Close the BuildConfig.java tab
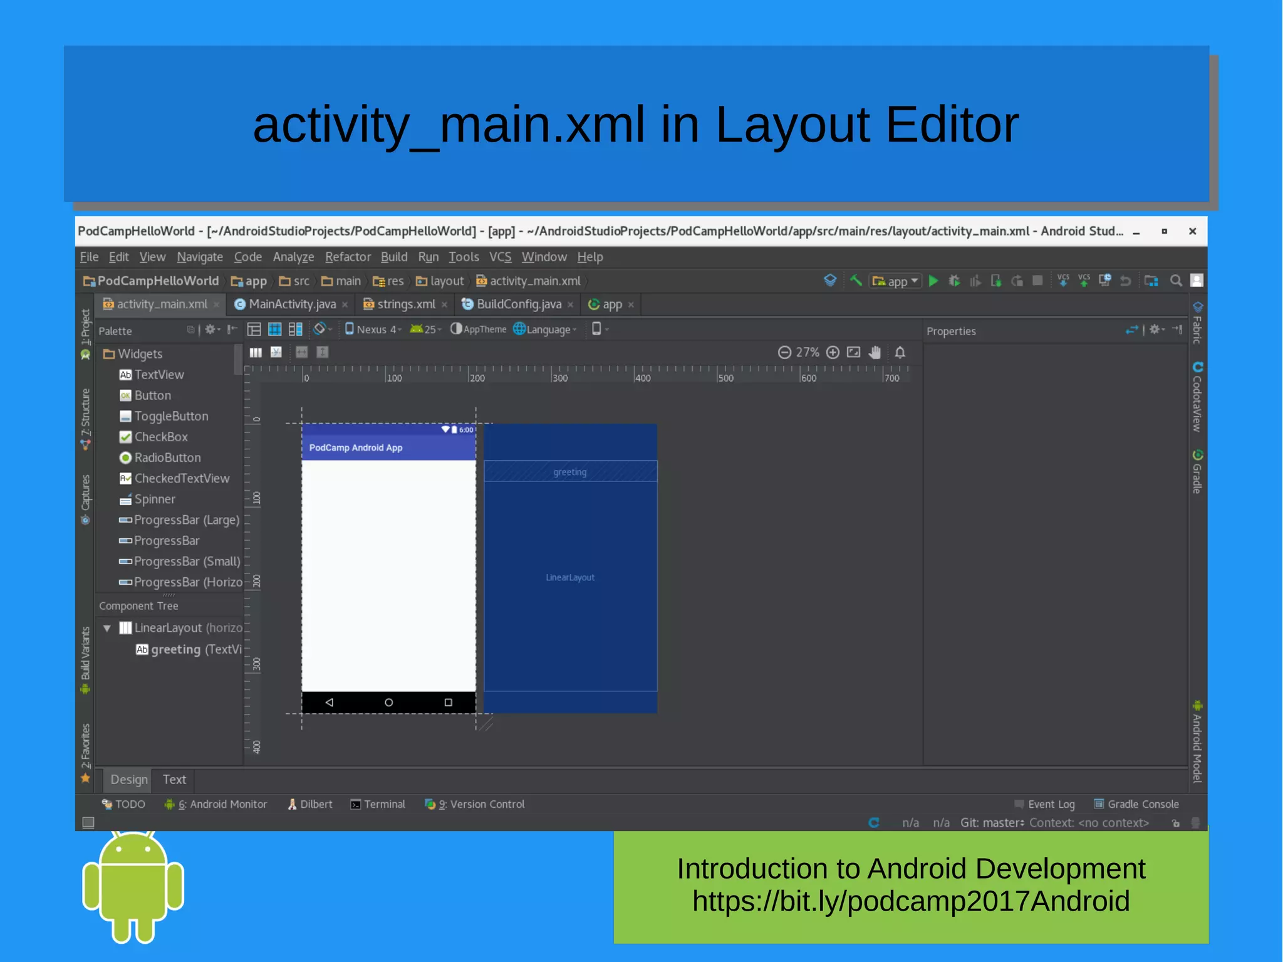1283x962 pixels. pyautogui.click(x=570, y=305)
